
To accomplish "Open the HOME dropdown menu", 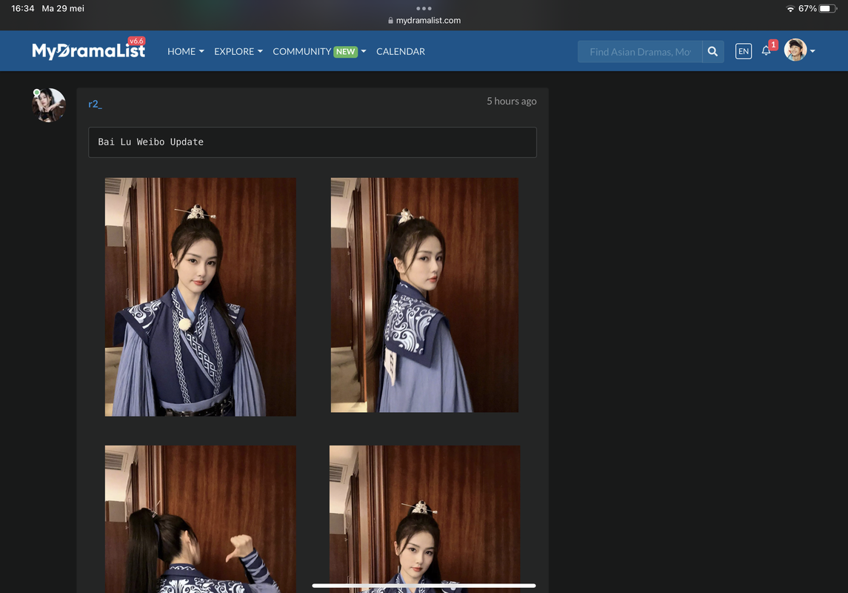I will coord(185,51).
